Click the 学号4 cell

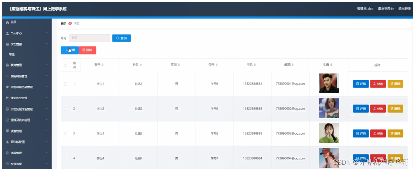[214, 158]
